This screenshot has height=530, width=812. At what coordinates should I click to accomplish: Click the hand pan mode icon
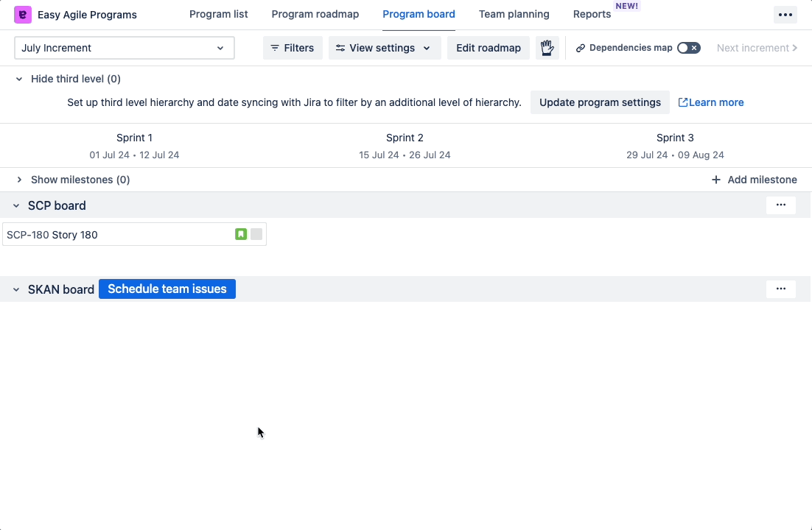[x=547, y=48]
